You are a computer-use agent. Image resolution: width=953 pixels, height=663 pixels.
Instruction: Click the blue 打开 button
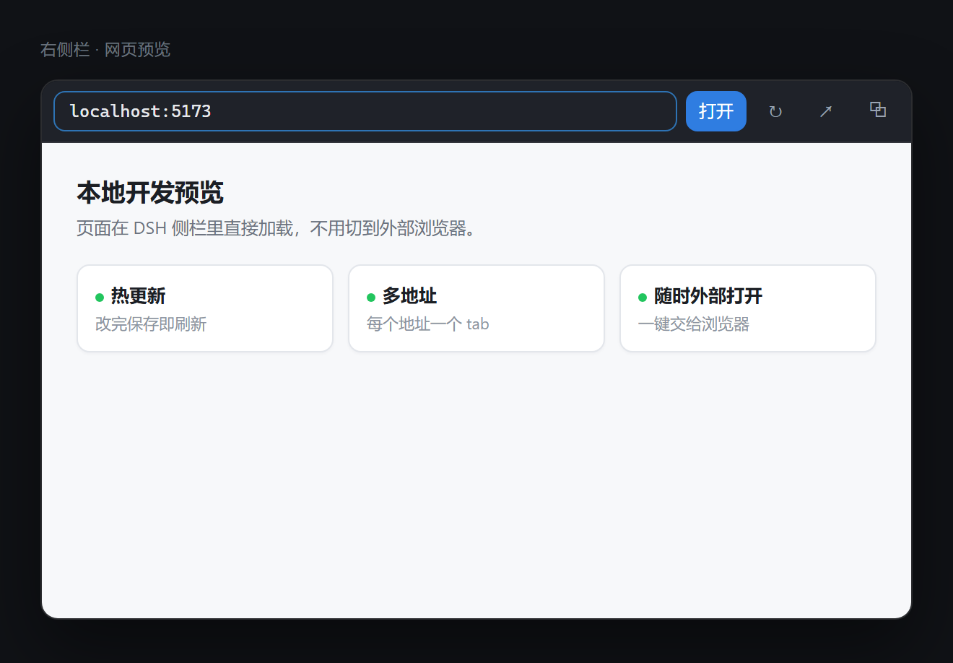click(716, 111)
